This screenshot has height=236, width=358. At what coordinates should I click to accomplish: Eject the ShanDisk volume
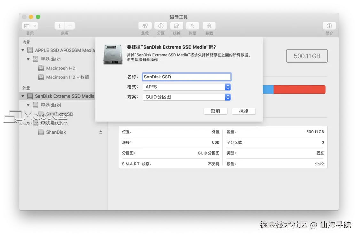pos(101,132)
